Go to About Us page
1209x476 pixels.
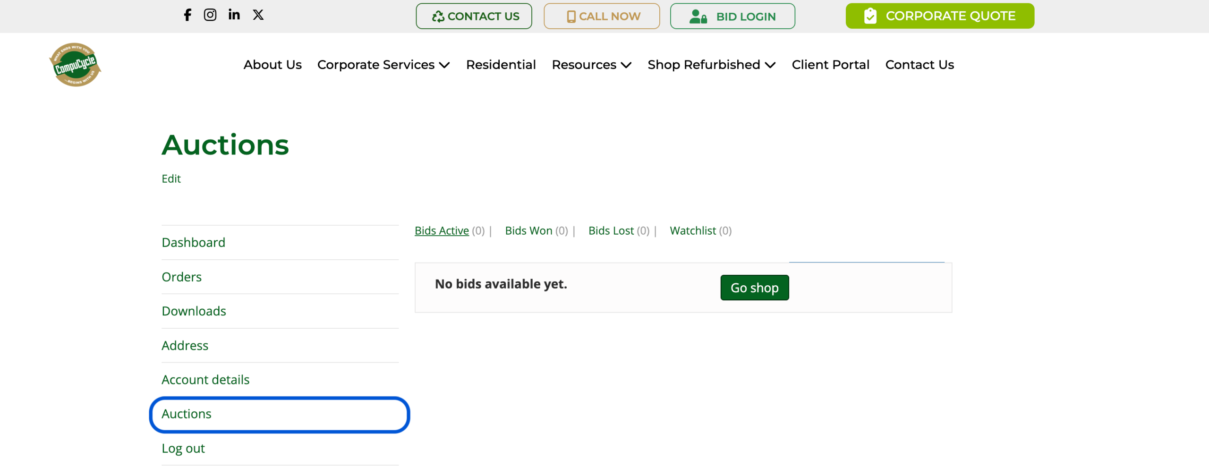(x=272, y=65)
